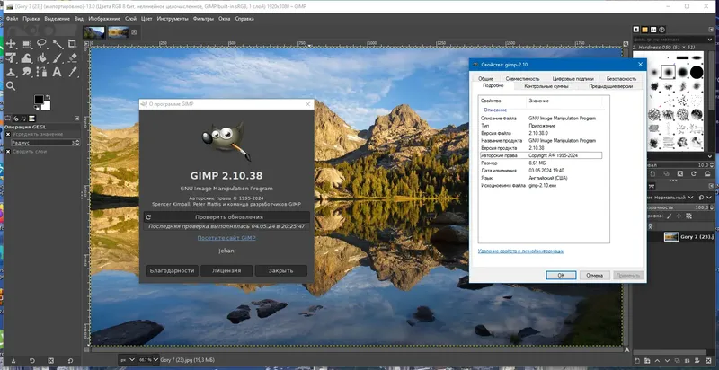Open the Слой menu
This screenshot has height=370, width=719.
tap(130, 19)
